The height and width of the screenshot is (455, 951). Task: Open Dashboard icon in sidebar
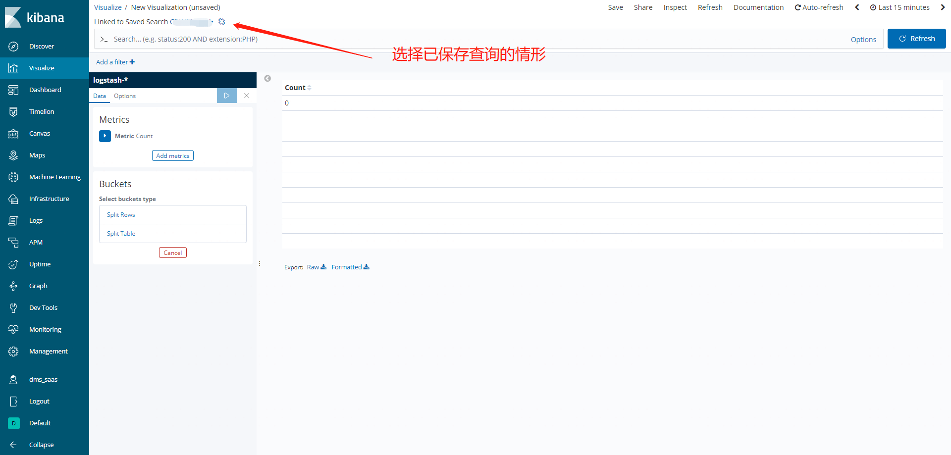click(13, 90)
